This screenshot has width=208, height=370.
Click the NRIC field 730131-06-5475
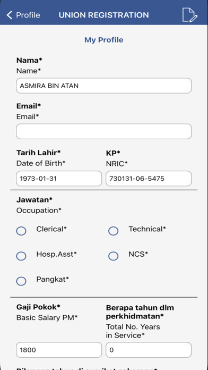tap(149, 179)
